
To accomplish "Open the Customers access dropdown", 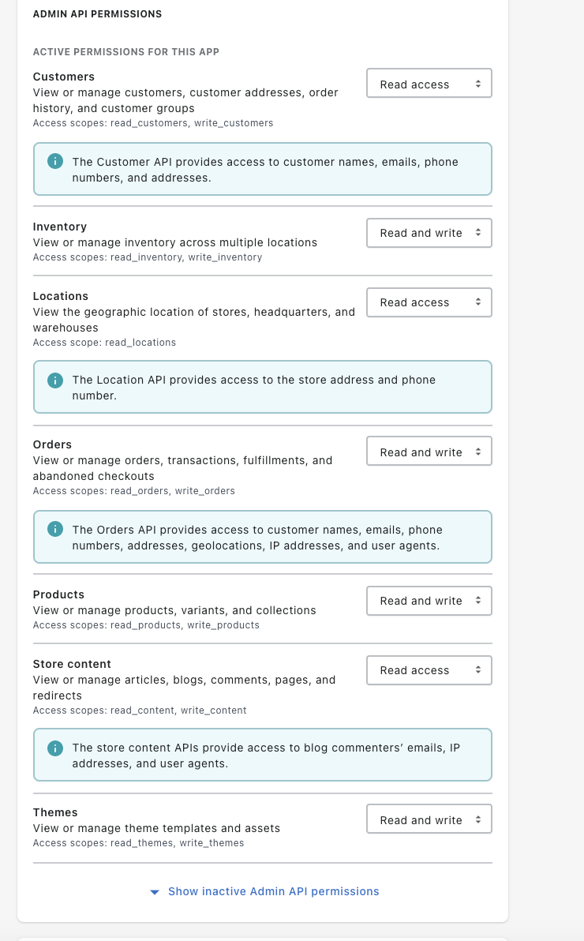I will coord(429,84).
